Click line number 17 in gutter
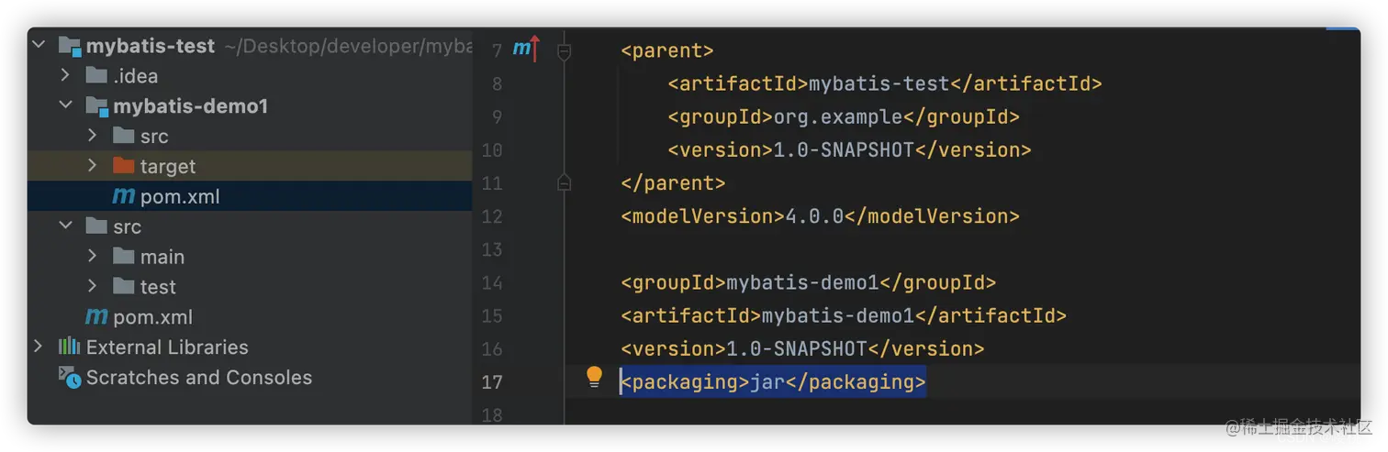The height and width of the screenshot is (452, 1388). 492,381
